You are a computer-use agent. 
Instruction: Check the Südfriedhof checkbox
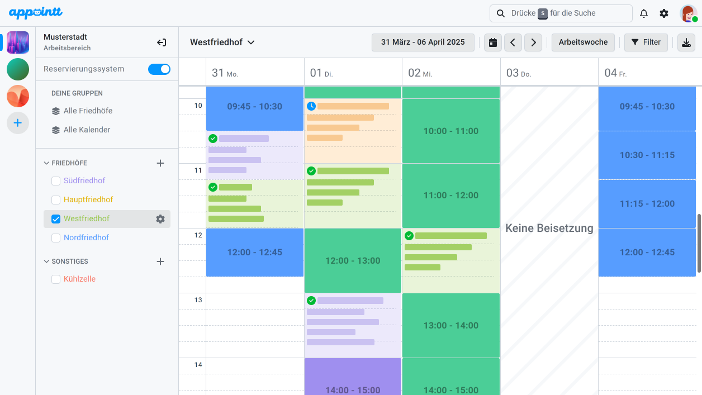56,181
